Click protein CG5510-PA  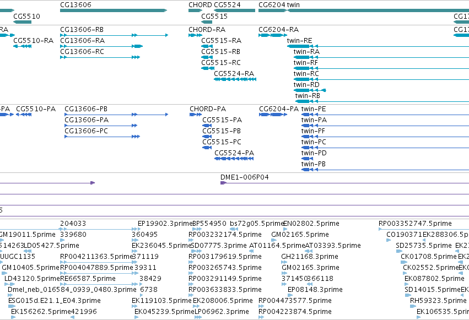pos(36,109)
